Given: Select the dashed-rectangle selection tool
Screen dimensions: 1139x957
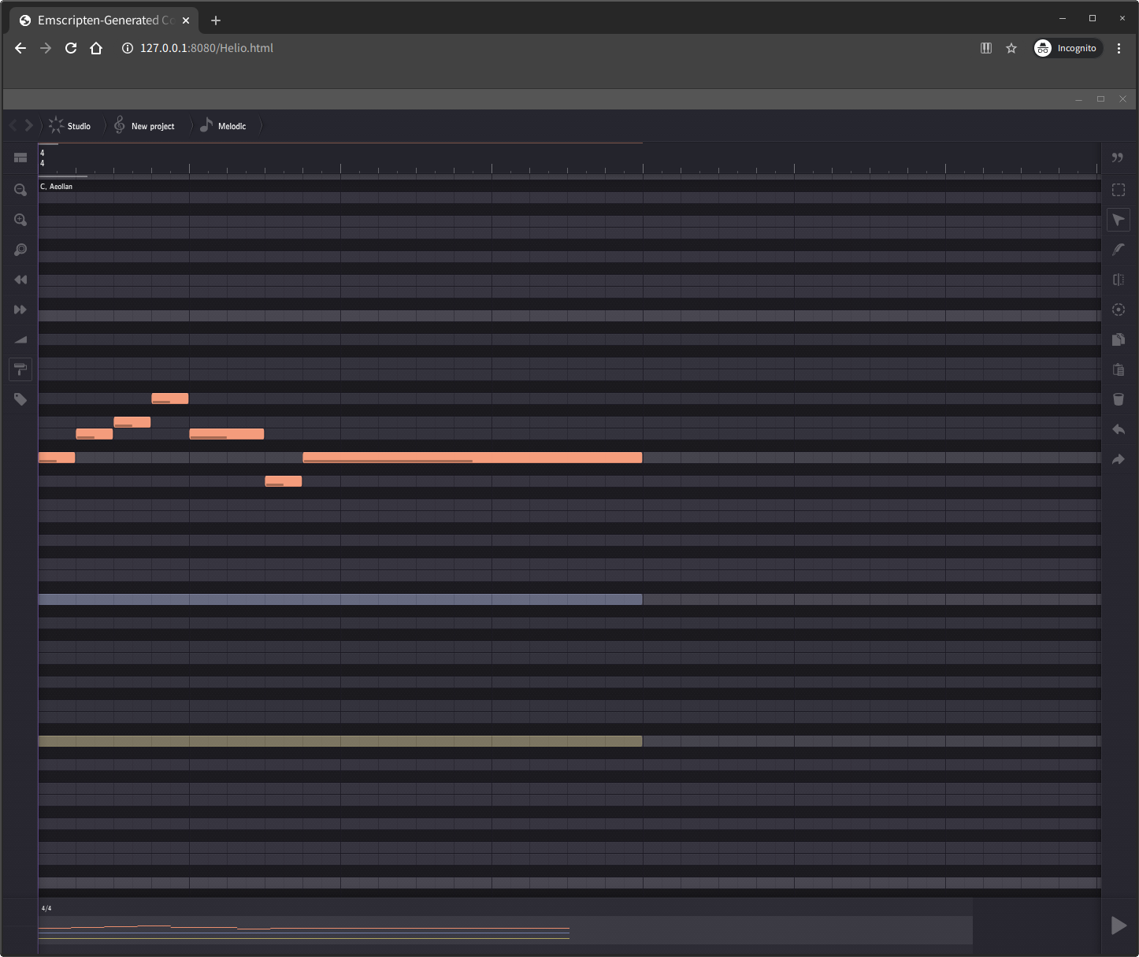Looking at the screenshot, I should pos(1118,190).
